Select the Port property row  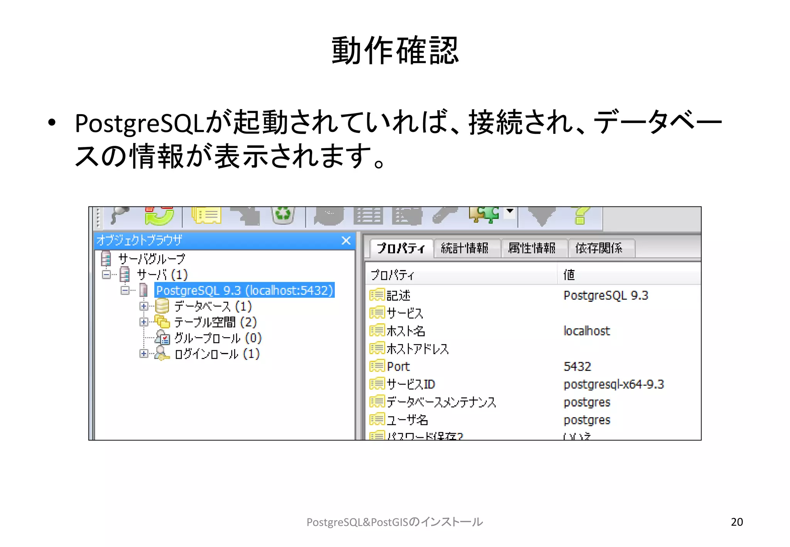pos(533,366)
